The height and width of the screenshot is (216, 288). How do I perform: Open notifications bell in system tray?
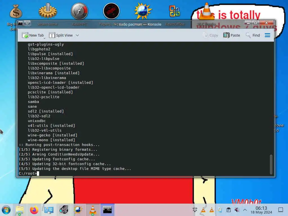195,210
